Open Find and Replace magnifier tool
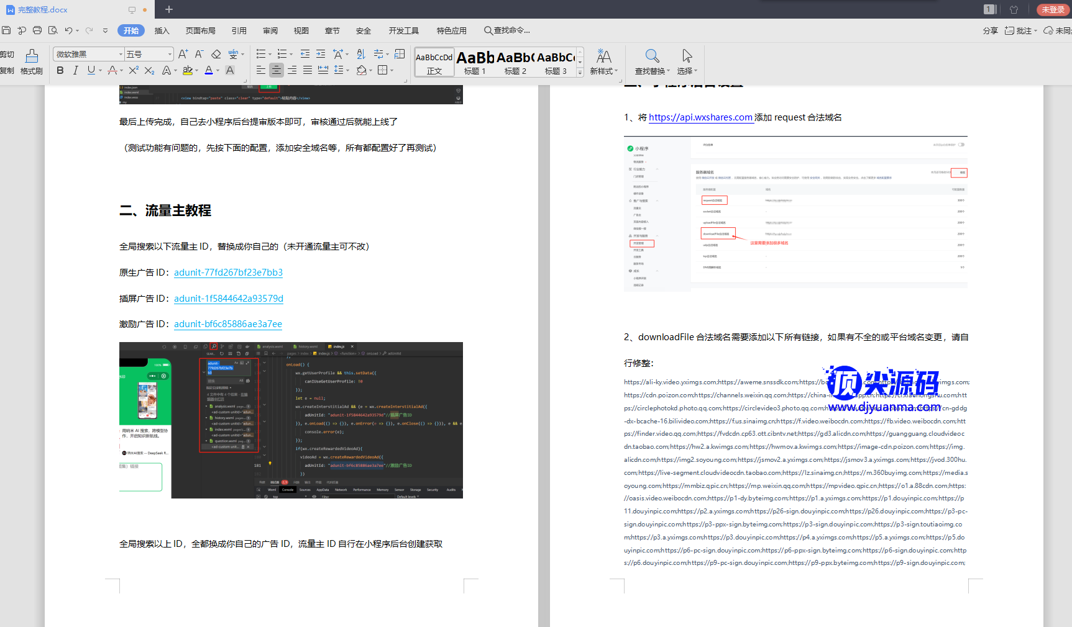This screenshot has height=627, width=1072. [x=652, y=56]
